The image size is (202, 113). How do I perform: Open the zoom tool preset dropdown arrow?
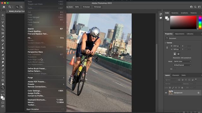click(x=13, y=7)
